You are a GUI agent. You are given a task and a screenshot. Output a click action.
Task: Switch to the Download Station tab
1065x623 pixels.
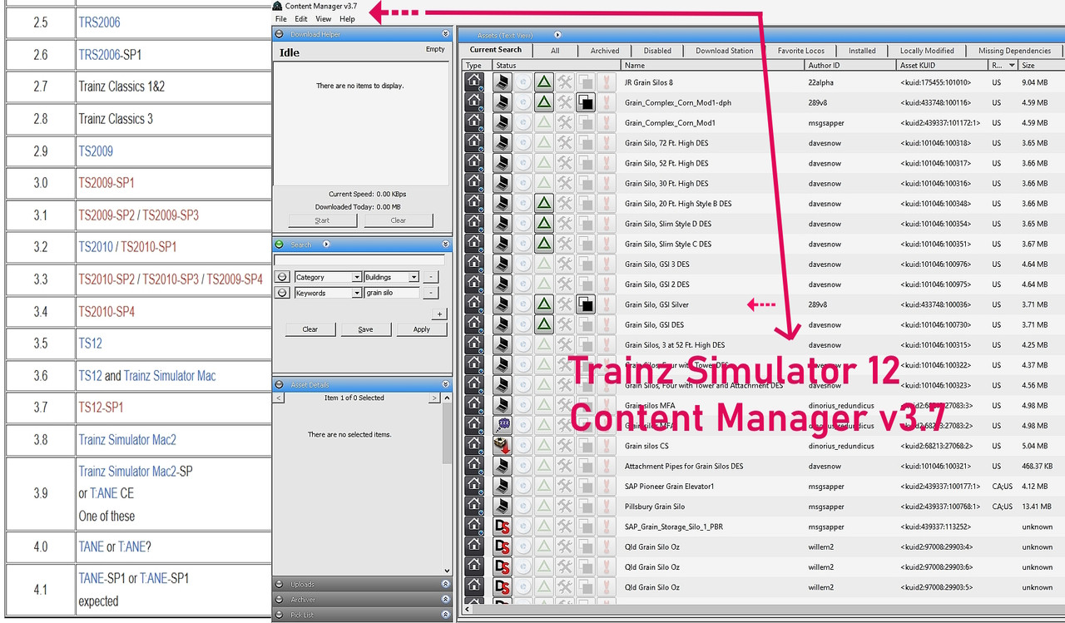pyautogui.click(x=724, y=51)
